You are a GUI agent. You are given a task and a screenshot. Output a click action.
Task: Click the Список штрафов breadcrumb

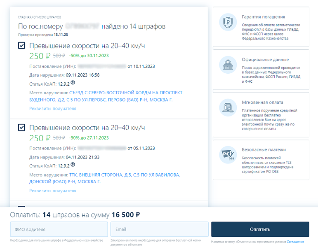(x=47, y=17)
